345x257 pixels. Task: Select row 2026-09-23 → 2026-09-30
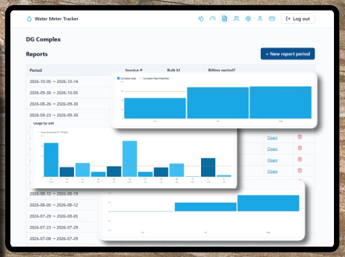[68, 115]
